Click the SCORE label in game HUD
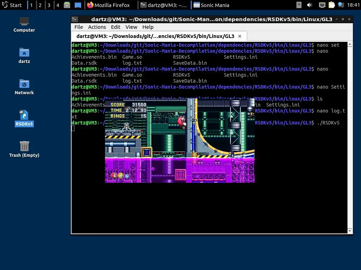This screenshot has height=270, width=361. [118, 105]
